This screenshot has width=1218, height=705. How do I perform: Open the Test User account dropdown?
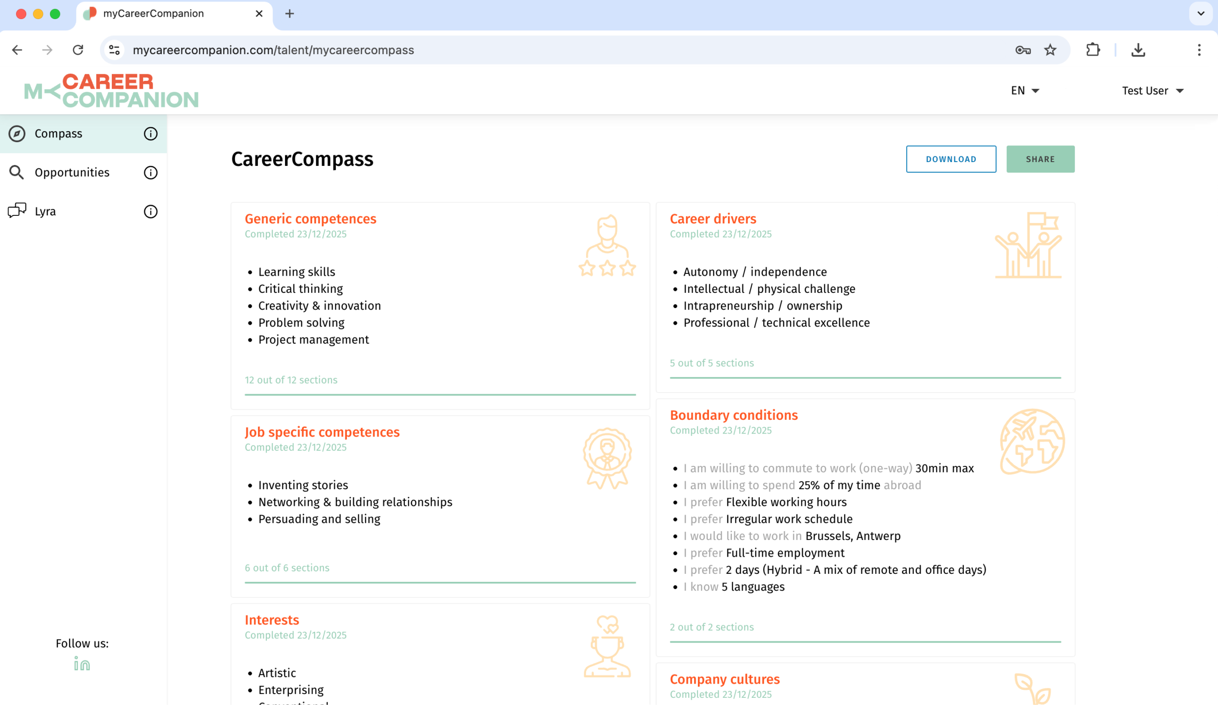(1152, 91)
